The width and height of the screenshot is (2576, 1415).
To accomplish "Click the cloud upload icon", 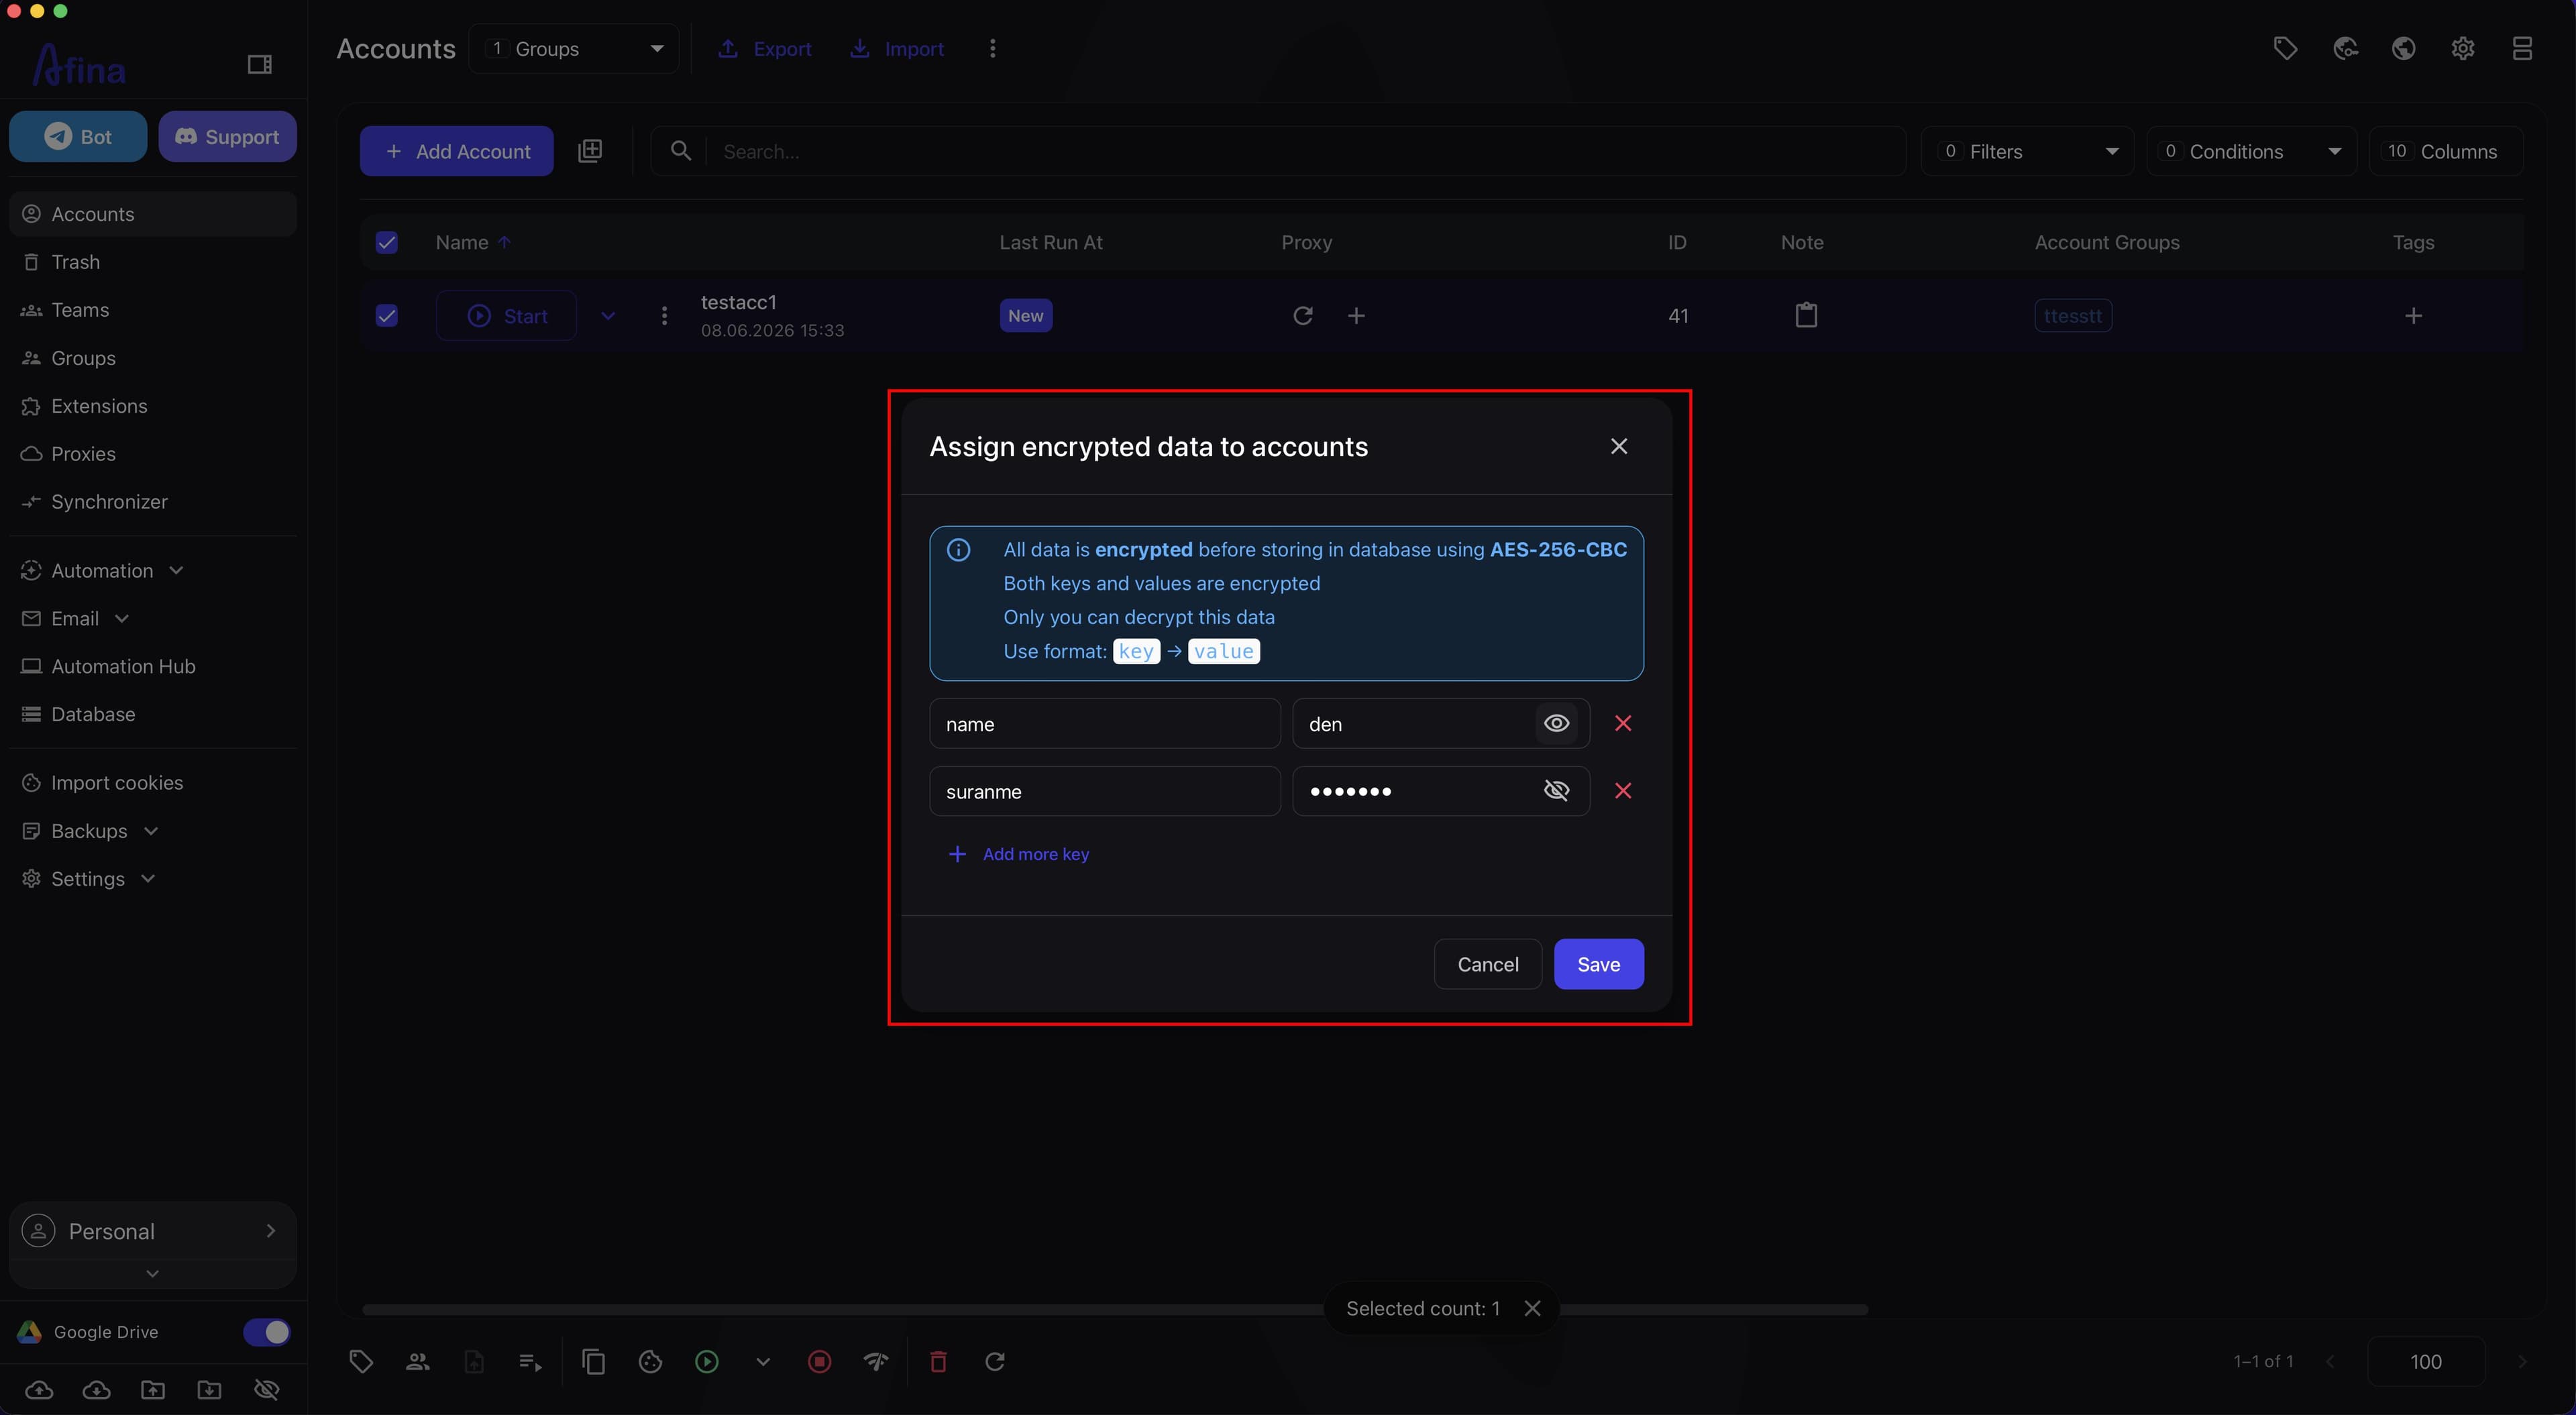I will coord(39,1390).
